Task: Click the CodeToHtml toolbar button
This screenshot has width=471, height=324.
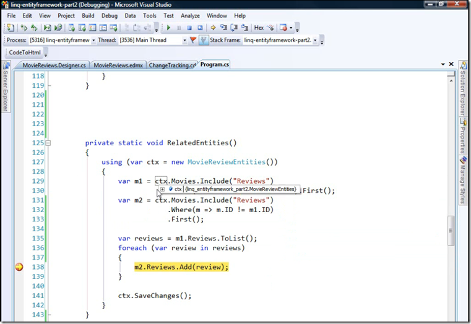Action: [25, 53]
